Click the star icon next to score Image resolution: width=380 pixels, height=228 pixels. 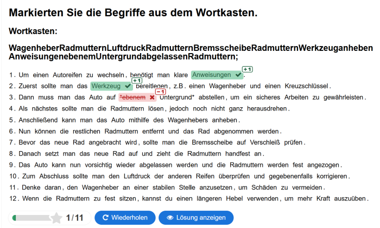click(56, 218)
